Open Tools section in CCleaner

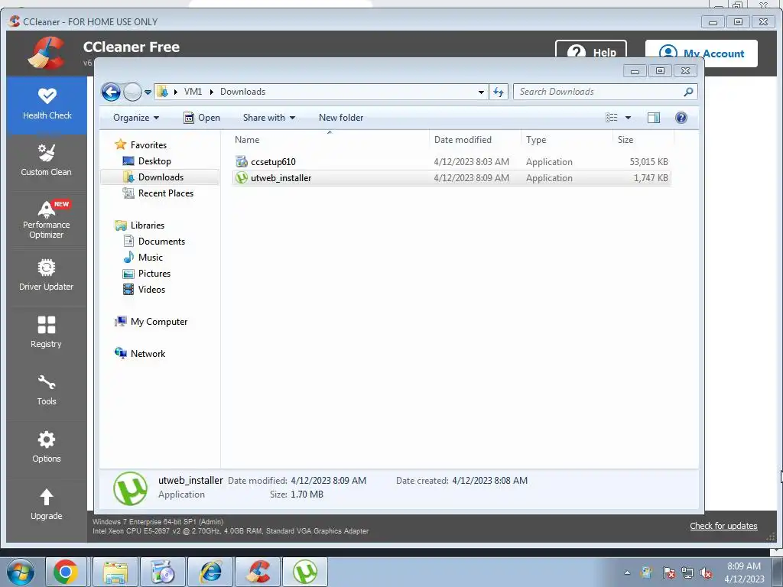[x=47, y=390]
